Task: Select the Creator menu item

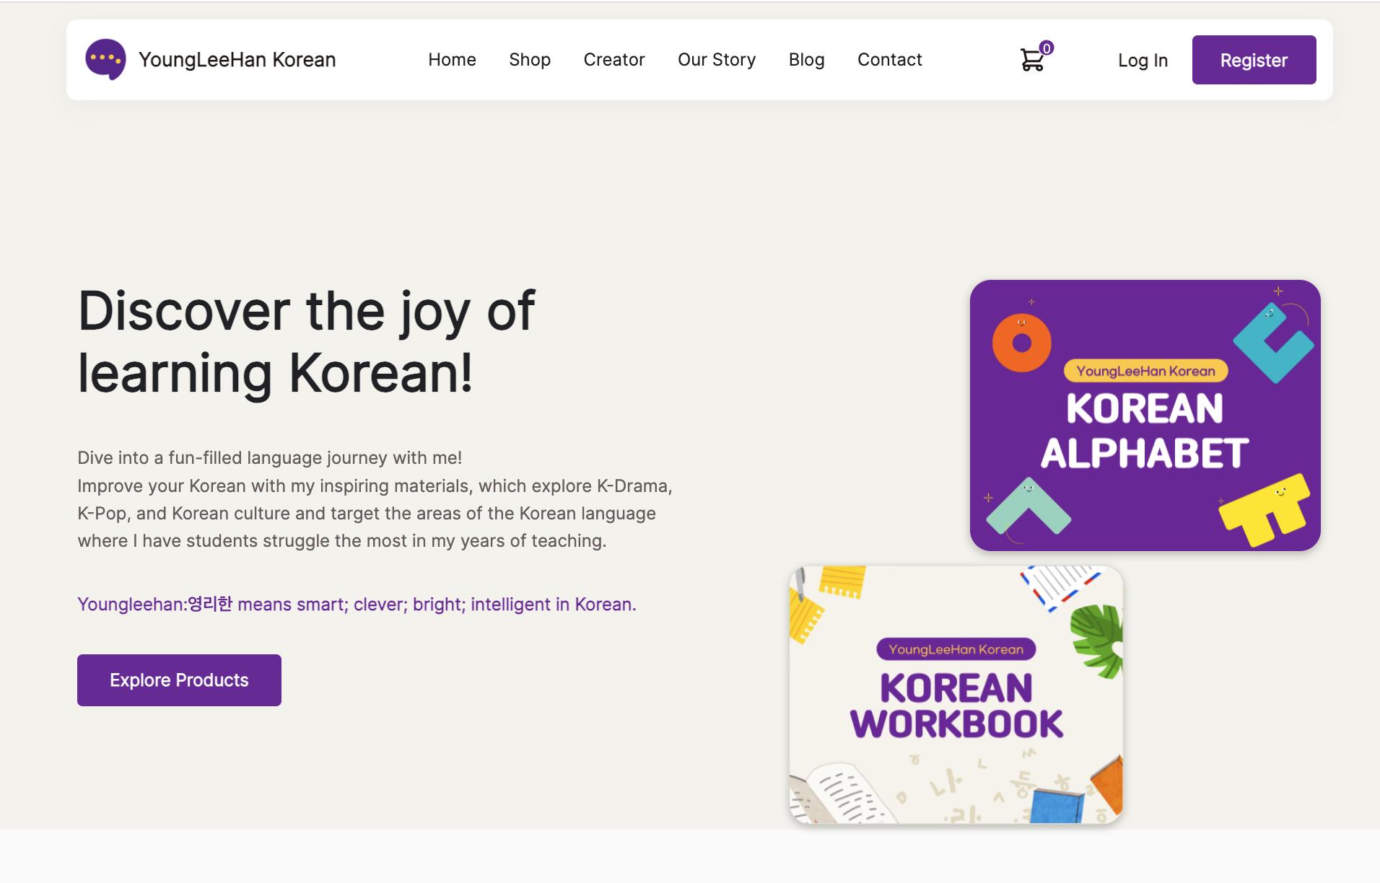Action: pyautogui.click(x=614, y=60)
